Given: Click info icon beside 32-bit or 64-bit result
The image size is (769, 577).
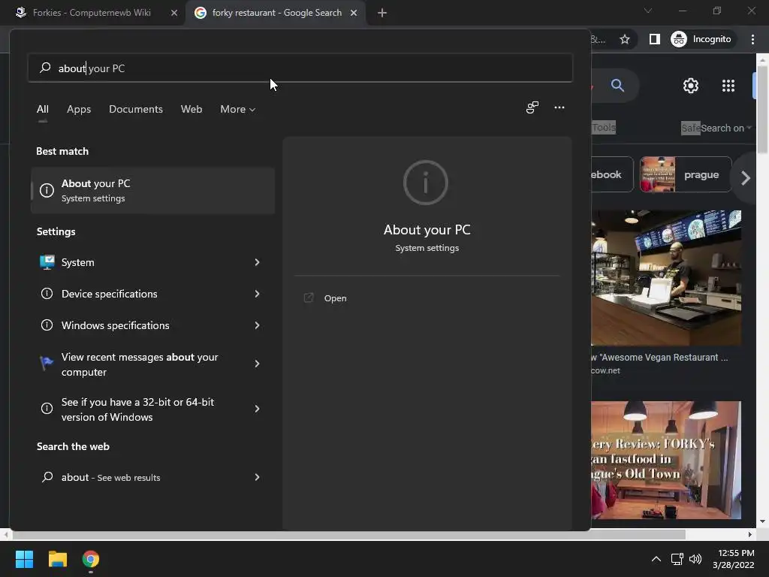Looking at the screenshot, I should [x=47, y=408].
